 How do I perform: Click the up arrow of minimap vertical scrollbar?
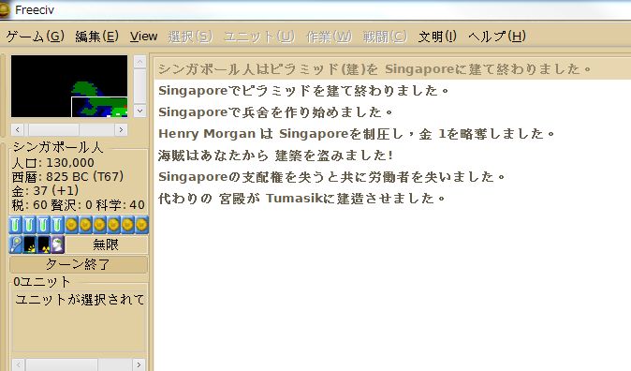[x=139, y=62]
